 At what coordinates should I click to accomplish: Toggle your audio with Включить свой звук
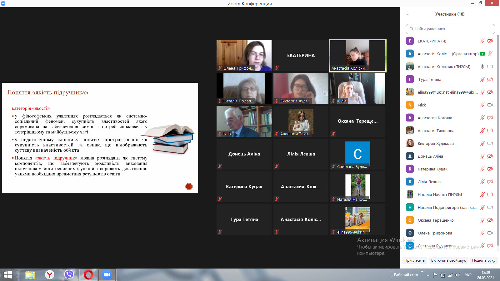(448, 260)
